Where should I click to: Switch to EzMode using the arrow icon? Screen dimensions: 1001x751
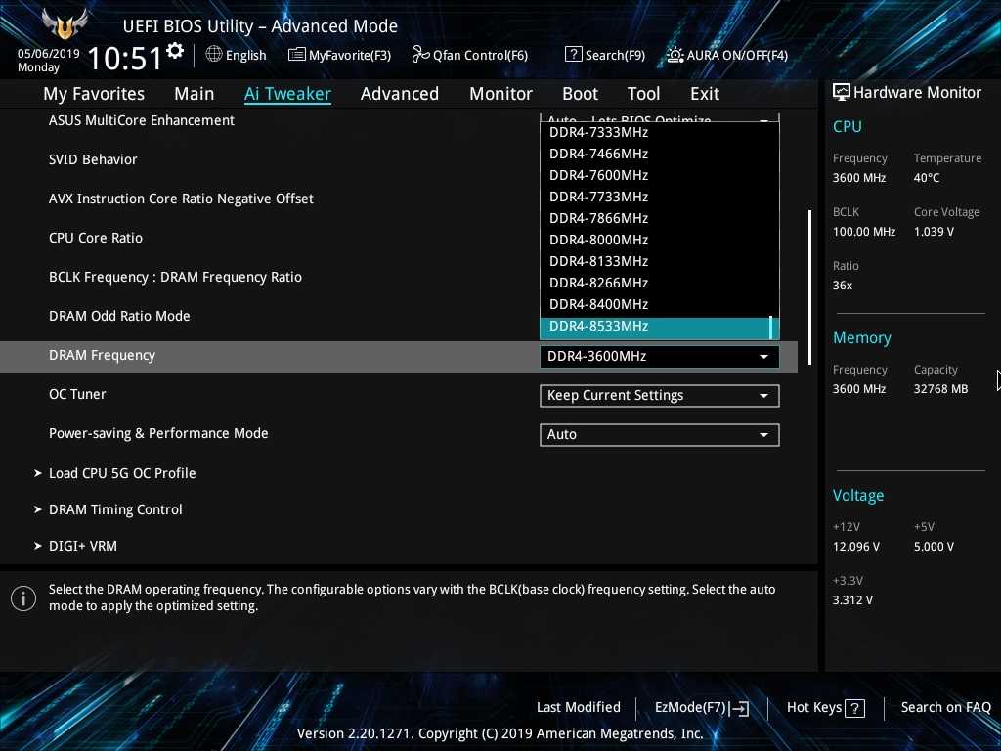pyautogui.click(x=740, y=708)
